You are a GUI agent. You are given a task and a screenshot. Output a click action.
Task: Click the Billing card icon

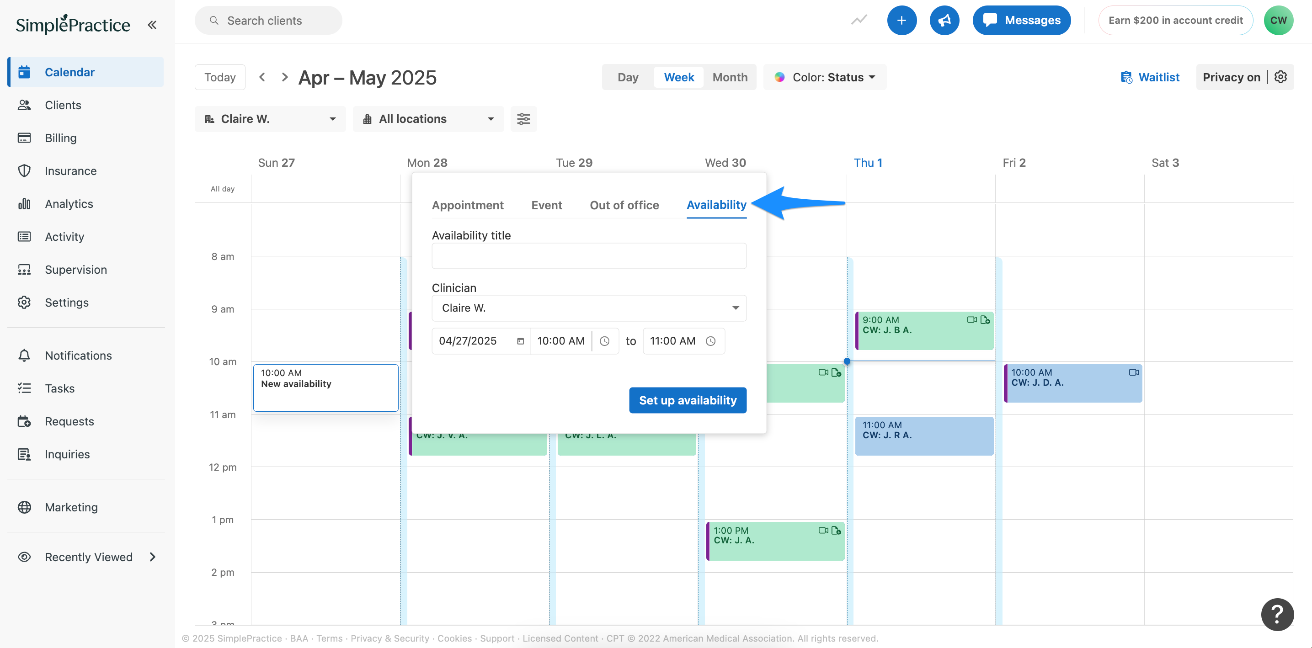(x=24, y=138)
